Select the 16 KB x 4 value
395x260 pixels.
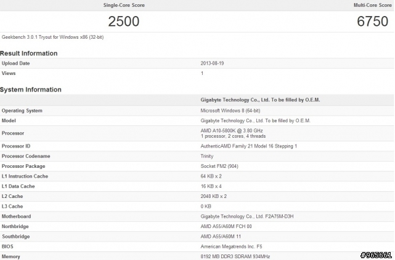[x=211, y=186]
